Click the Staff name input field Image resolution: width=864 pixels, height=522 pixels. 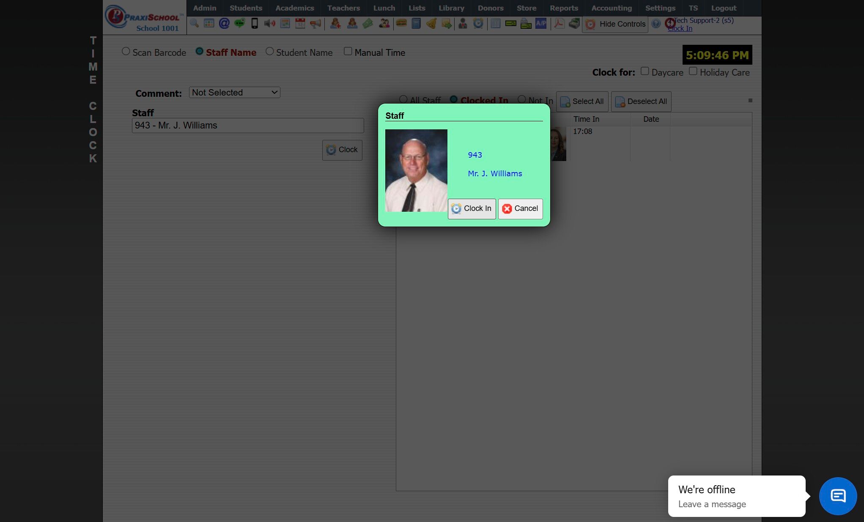(247, 126)
